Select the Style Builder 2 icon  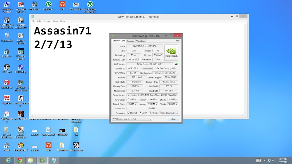pos(7,117)
